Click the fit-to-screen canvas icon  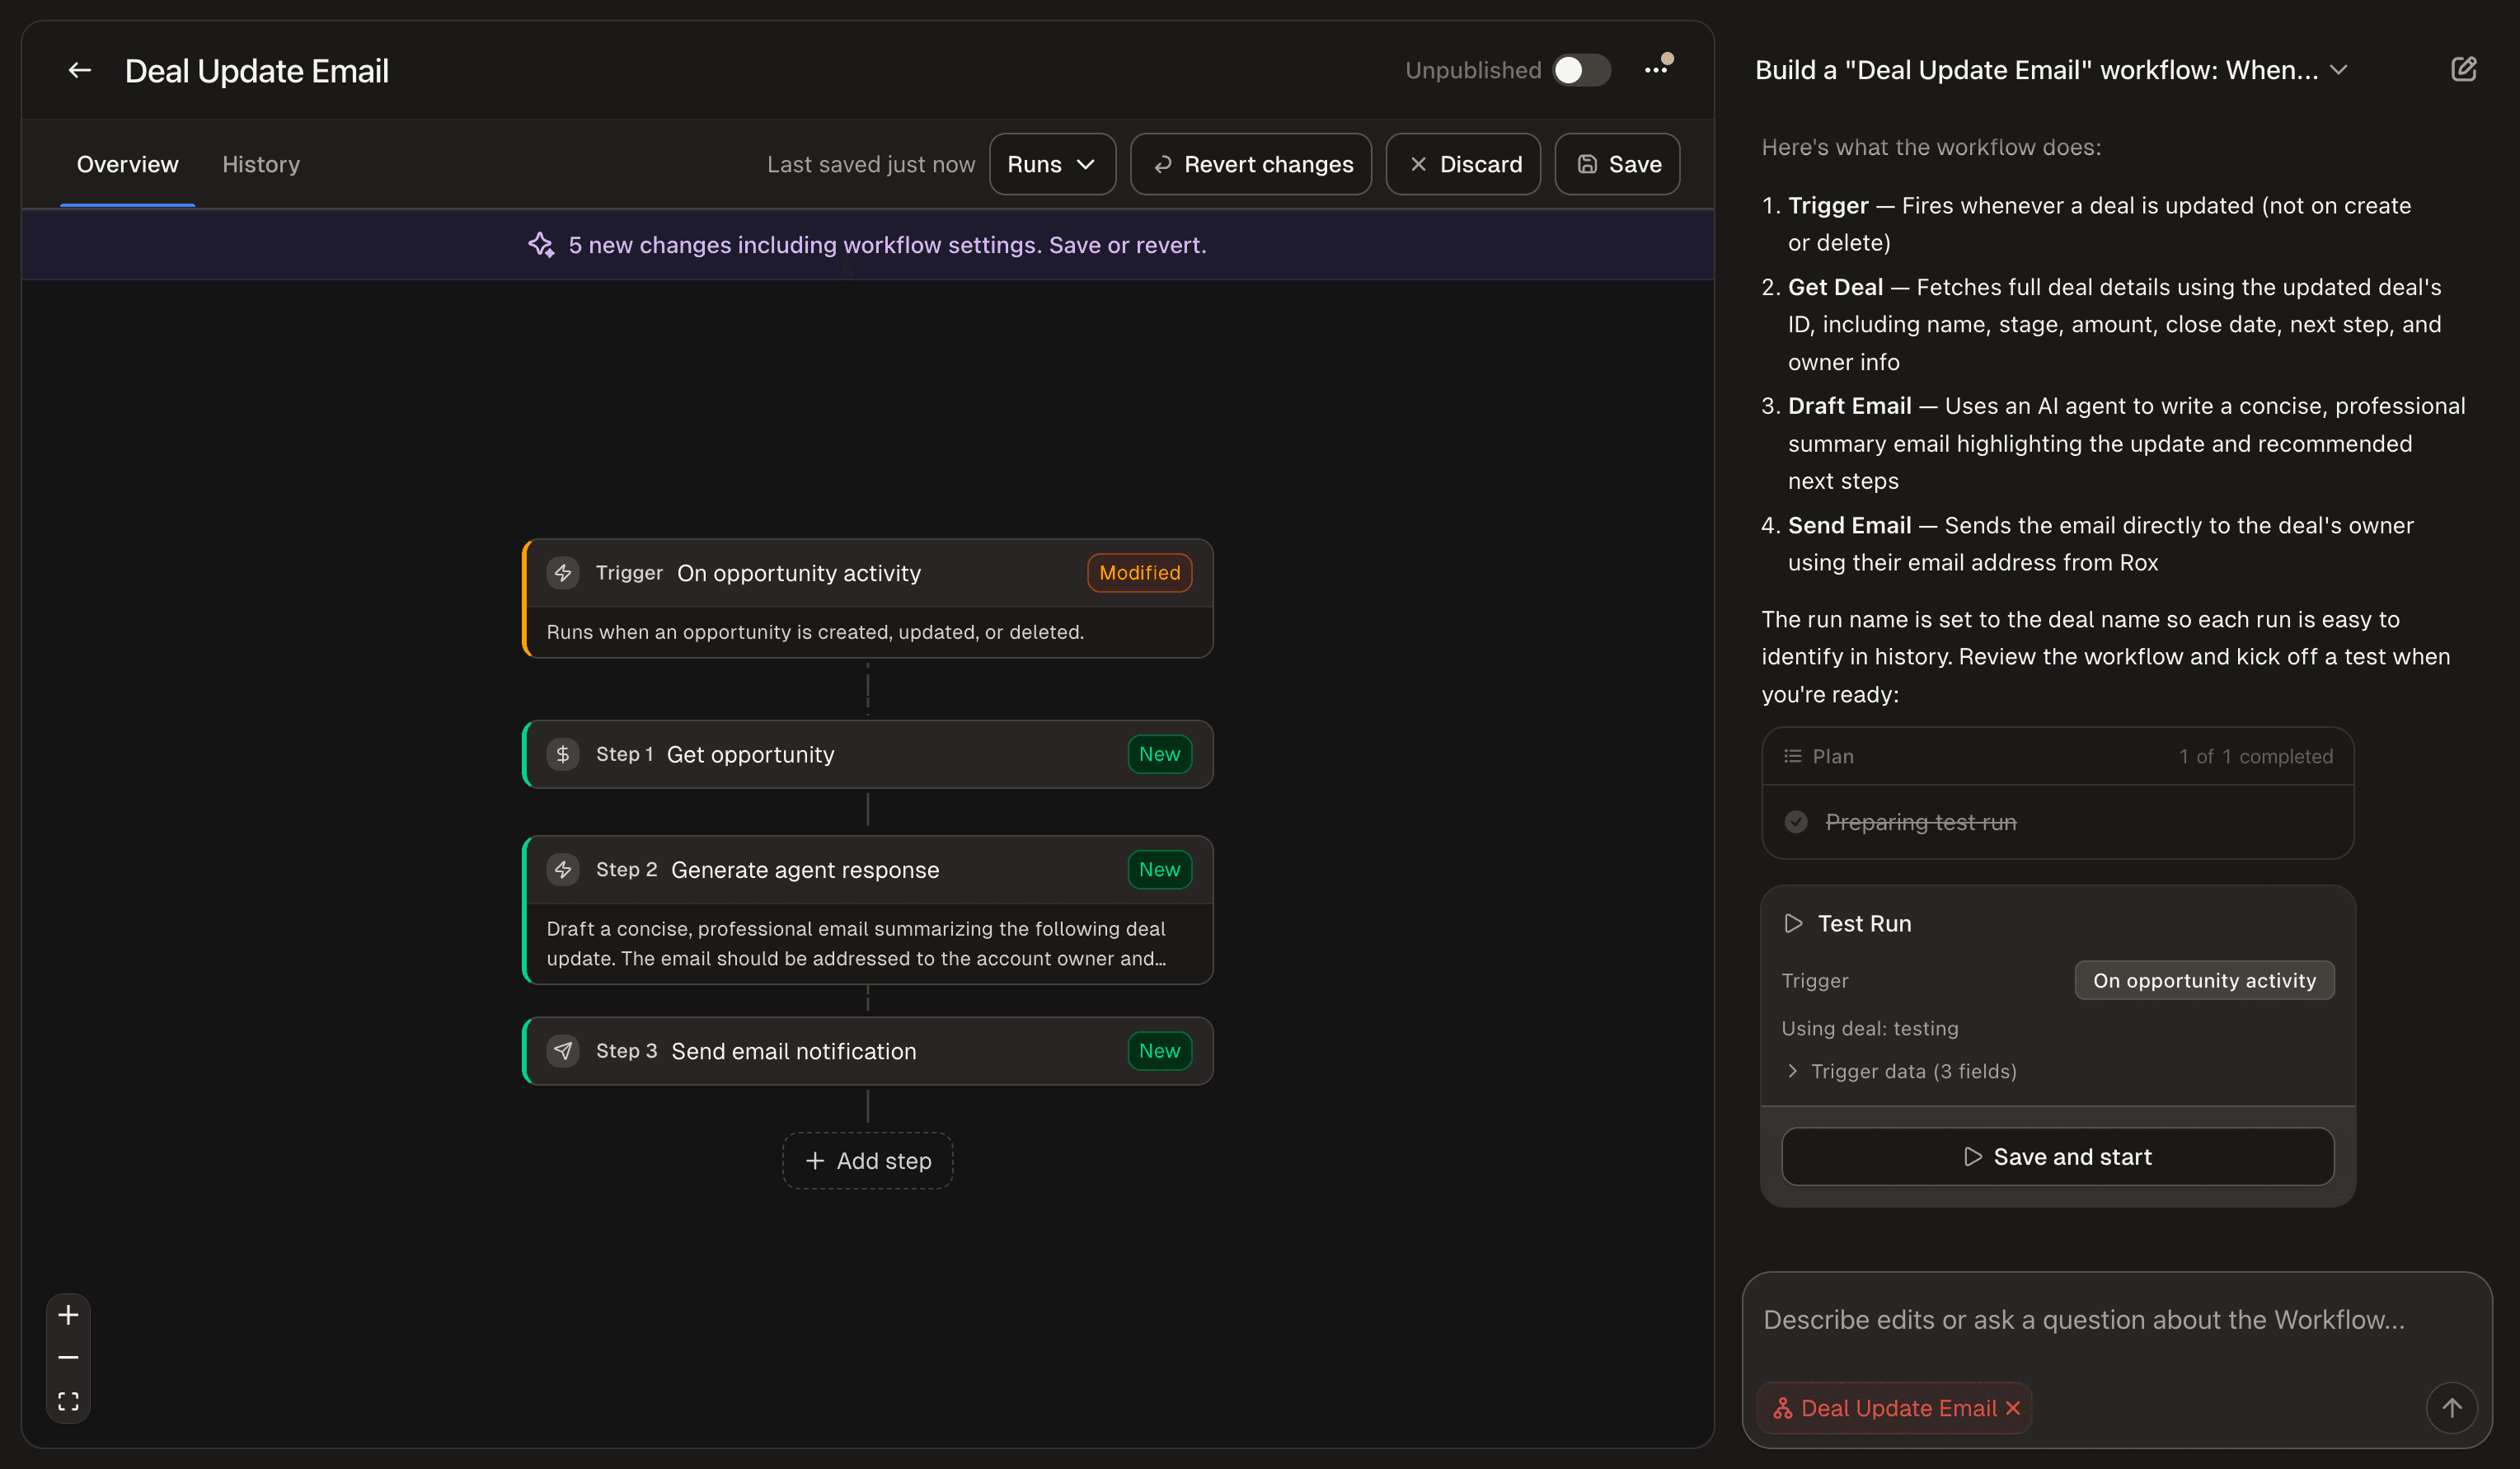coord(68,1401)
